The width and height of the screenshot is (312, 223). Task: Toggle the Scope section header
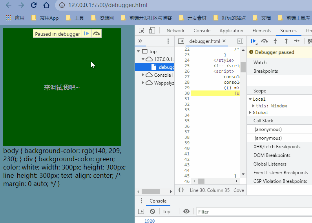click(279, 90)
